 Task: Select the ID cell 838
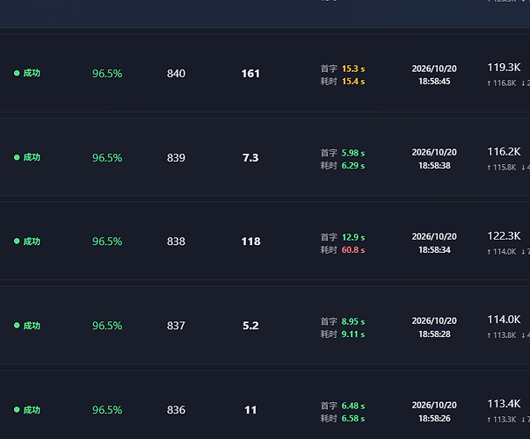[x=176, y=241]
